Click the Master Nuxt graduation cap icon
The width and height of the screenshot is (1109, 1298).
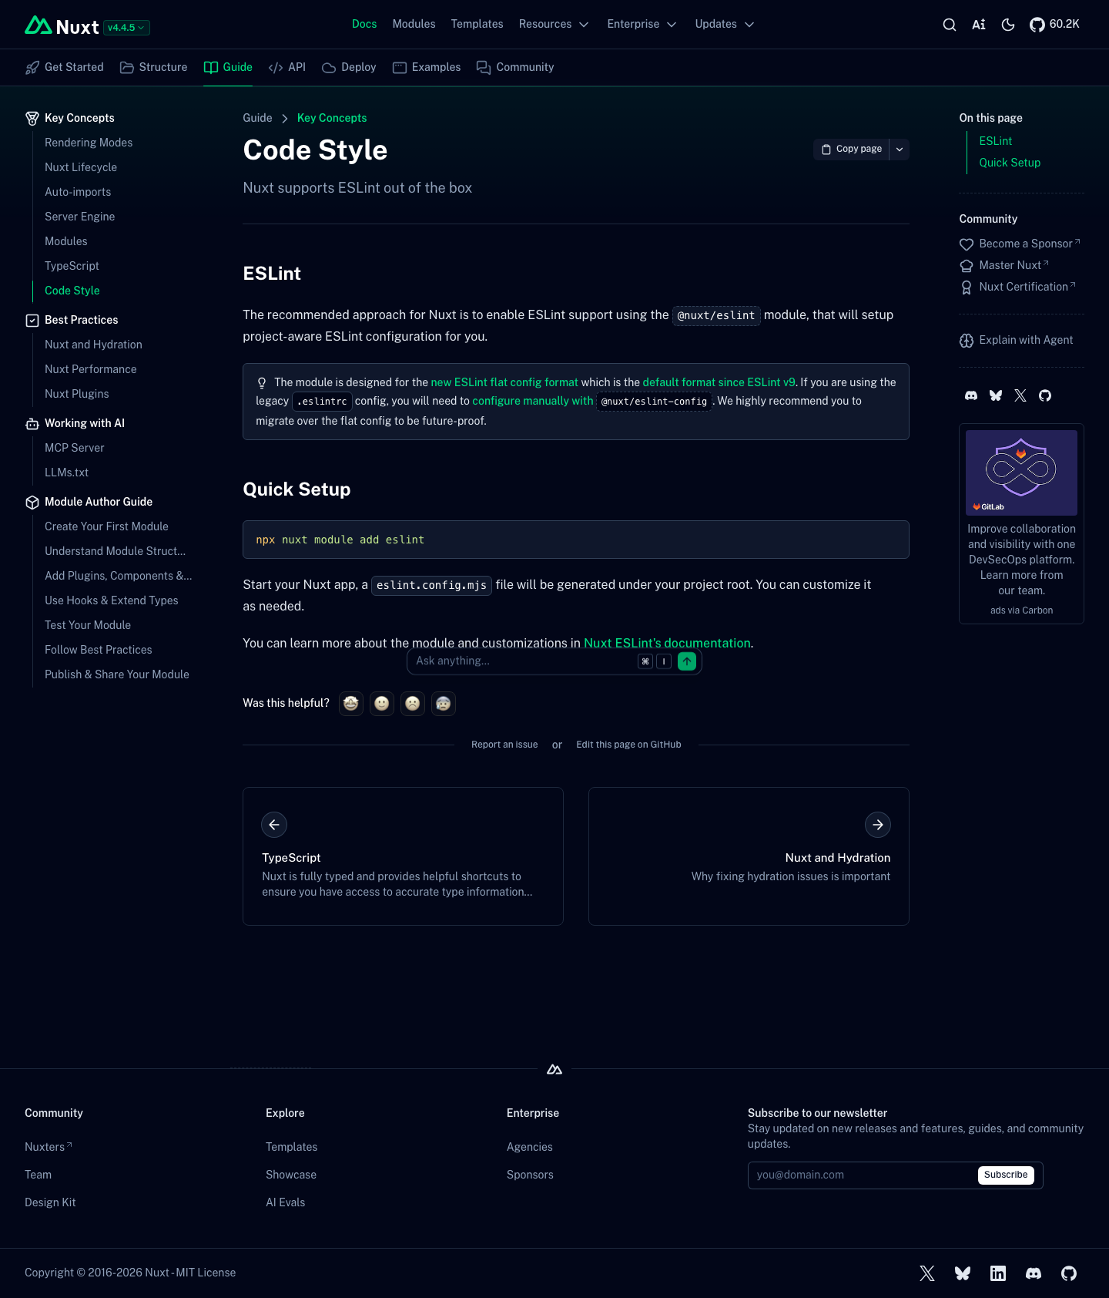pos(967,266)
